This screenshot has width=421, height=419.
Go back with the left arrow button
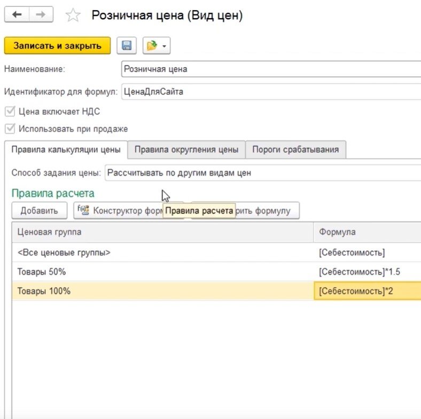click(x=17, y=14)
